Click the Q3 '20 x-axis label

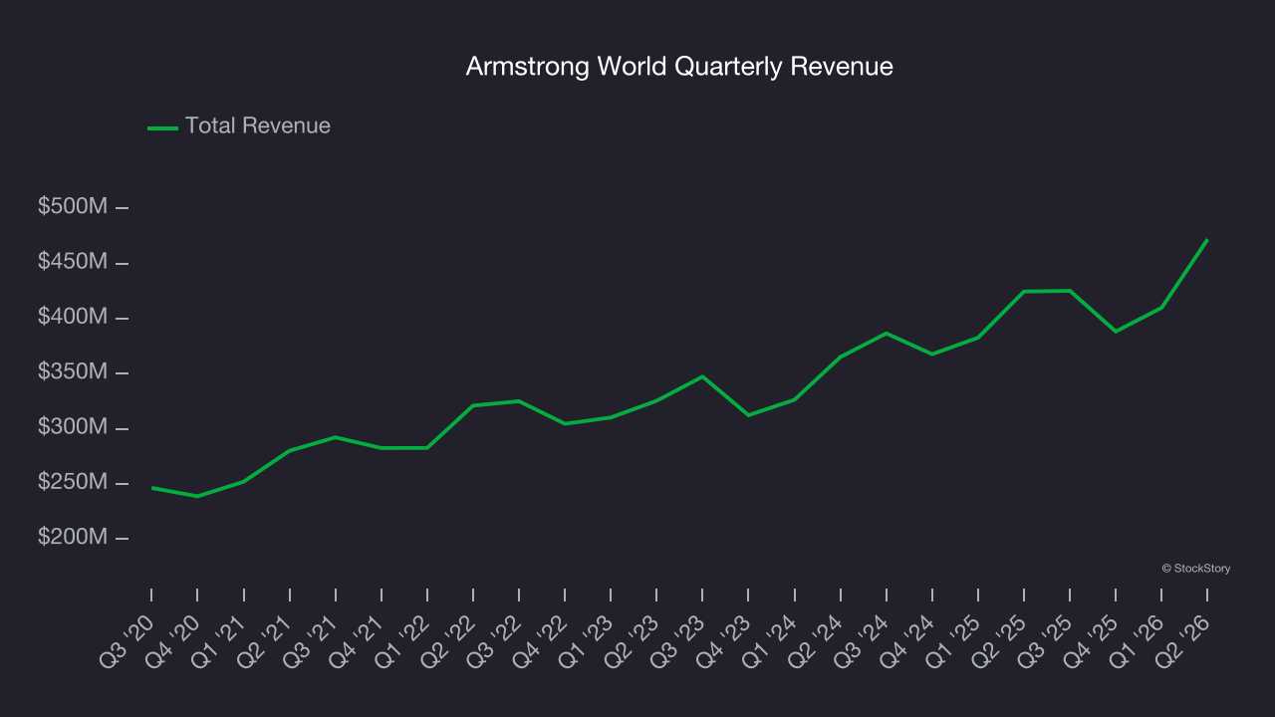coord(127,641)
